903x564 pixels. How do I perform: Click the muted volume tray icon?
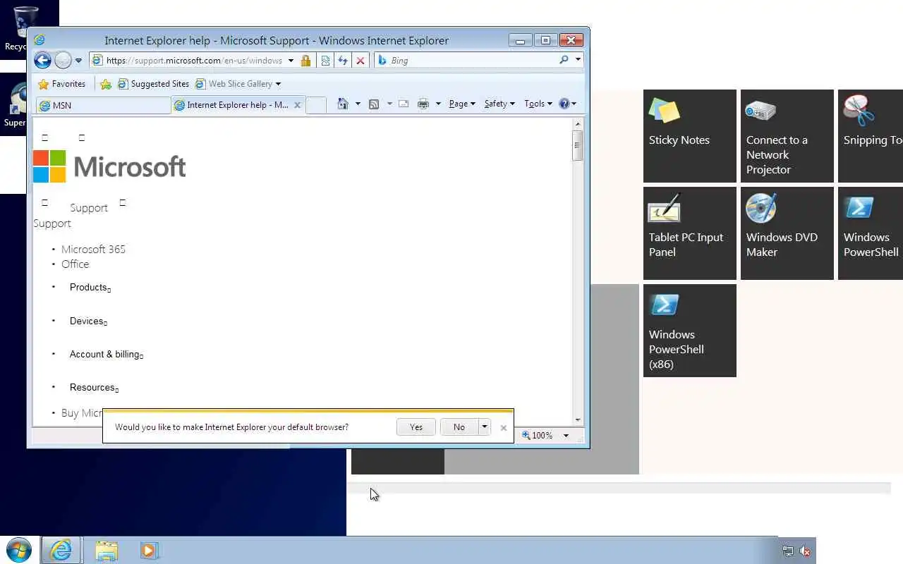[x=805, y=551]
